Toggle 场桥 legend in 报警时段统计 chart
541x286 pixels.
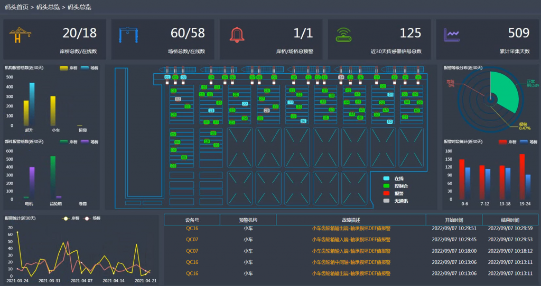point(528,142)
